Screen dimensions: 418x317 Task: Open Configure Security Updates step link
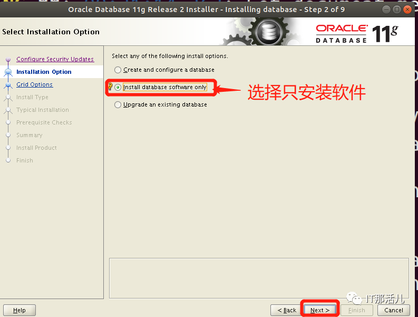[55, 59]
